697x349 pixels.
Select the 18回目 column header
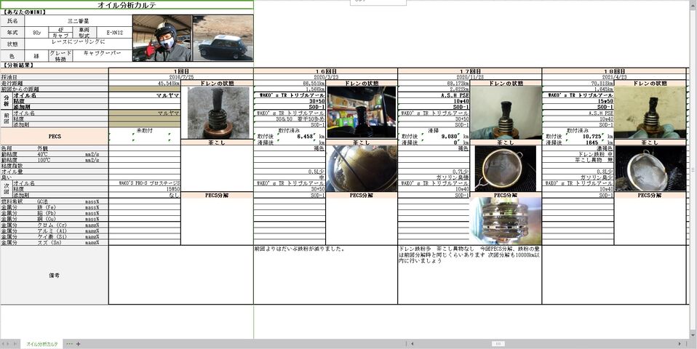point(614,71)
